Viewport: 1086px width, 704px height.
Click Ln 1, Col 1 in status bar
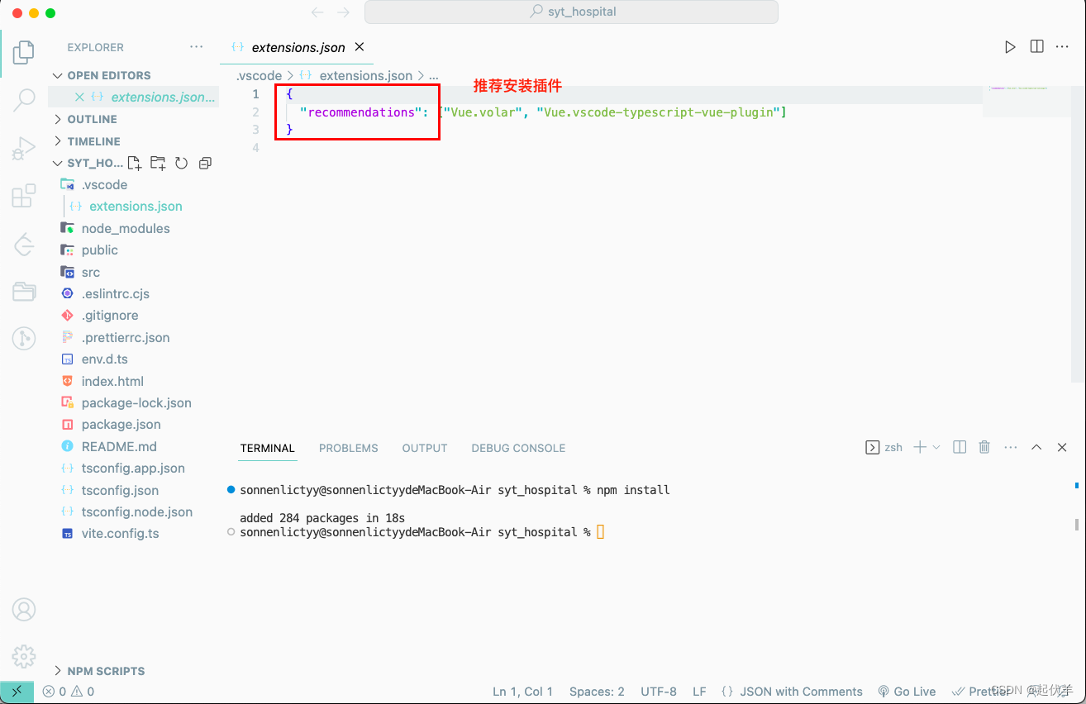click(x=522, y=692)
